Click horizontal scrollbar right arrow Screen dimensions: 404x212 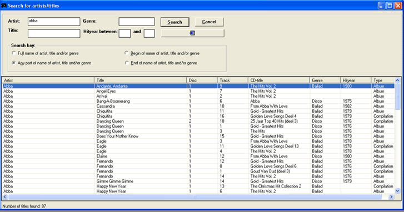click(391, 197)
